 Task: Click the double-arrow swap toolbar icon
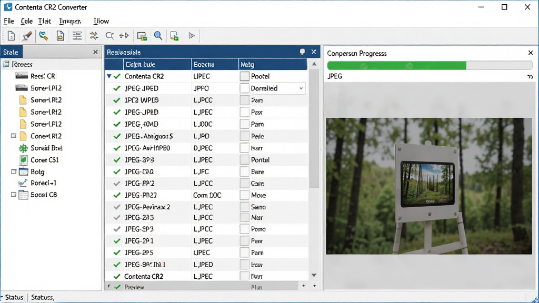[124, 35]
